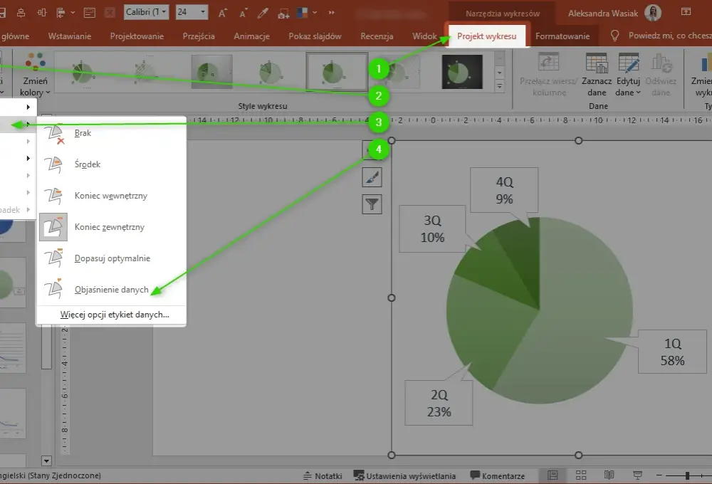Viewport: 712px width, 484px height.
Task: Open the Chart Filters funnel button
Action: [x=372, y=204]
